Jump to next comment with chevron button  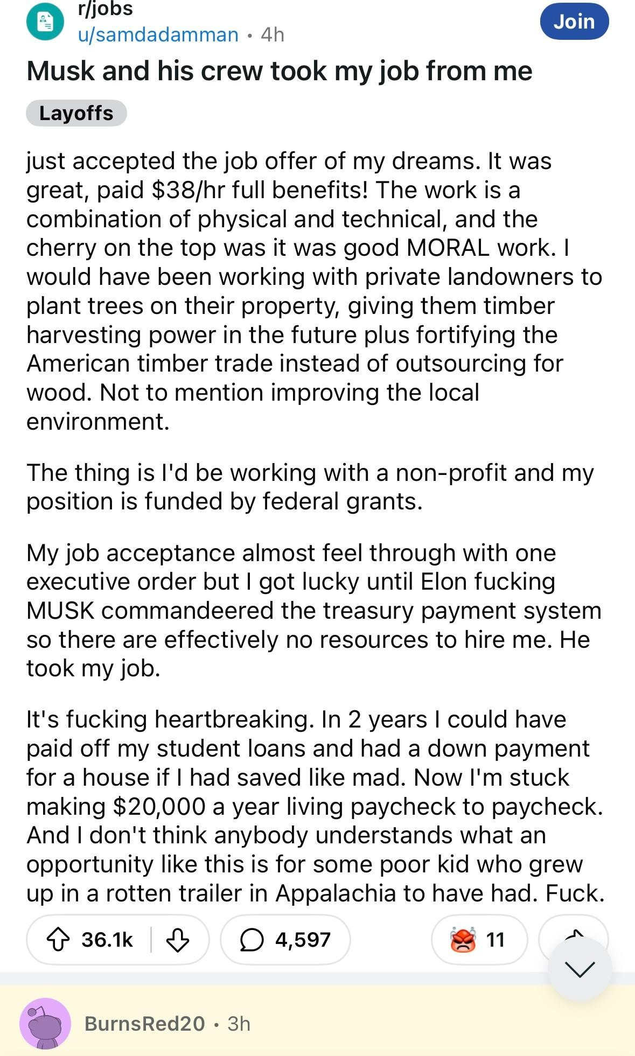click(580, 969)
